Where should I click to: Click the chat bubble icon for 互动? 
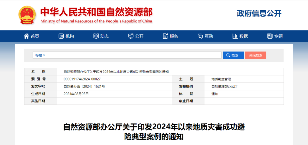click(x=200, y=36)
